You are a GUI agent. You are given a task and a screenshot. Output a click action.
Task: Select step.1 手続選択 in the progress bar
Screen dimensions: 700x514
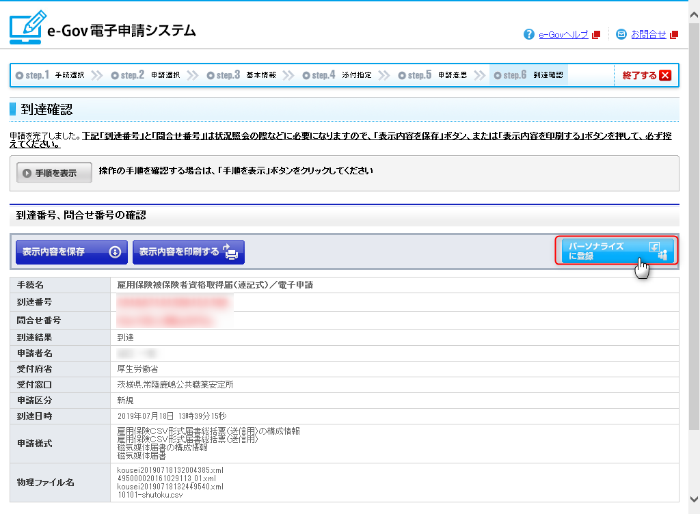coord(51,75)
